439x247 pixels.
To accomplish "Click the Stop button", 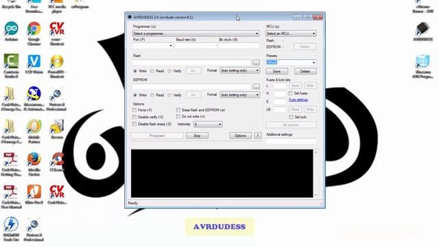I will point(197,136).
